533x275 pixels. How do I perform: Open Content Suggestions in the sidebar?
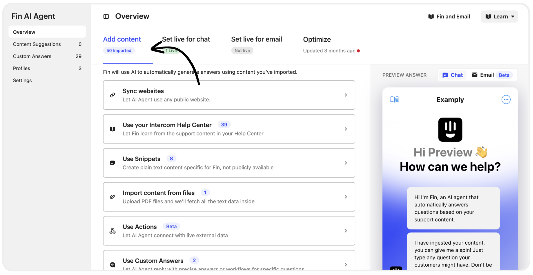[x=47, y=44]
